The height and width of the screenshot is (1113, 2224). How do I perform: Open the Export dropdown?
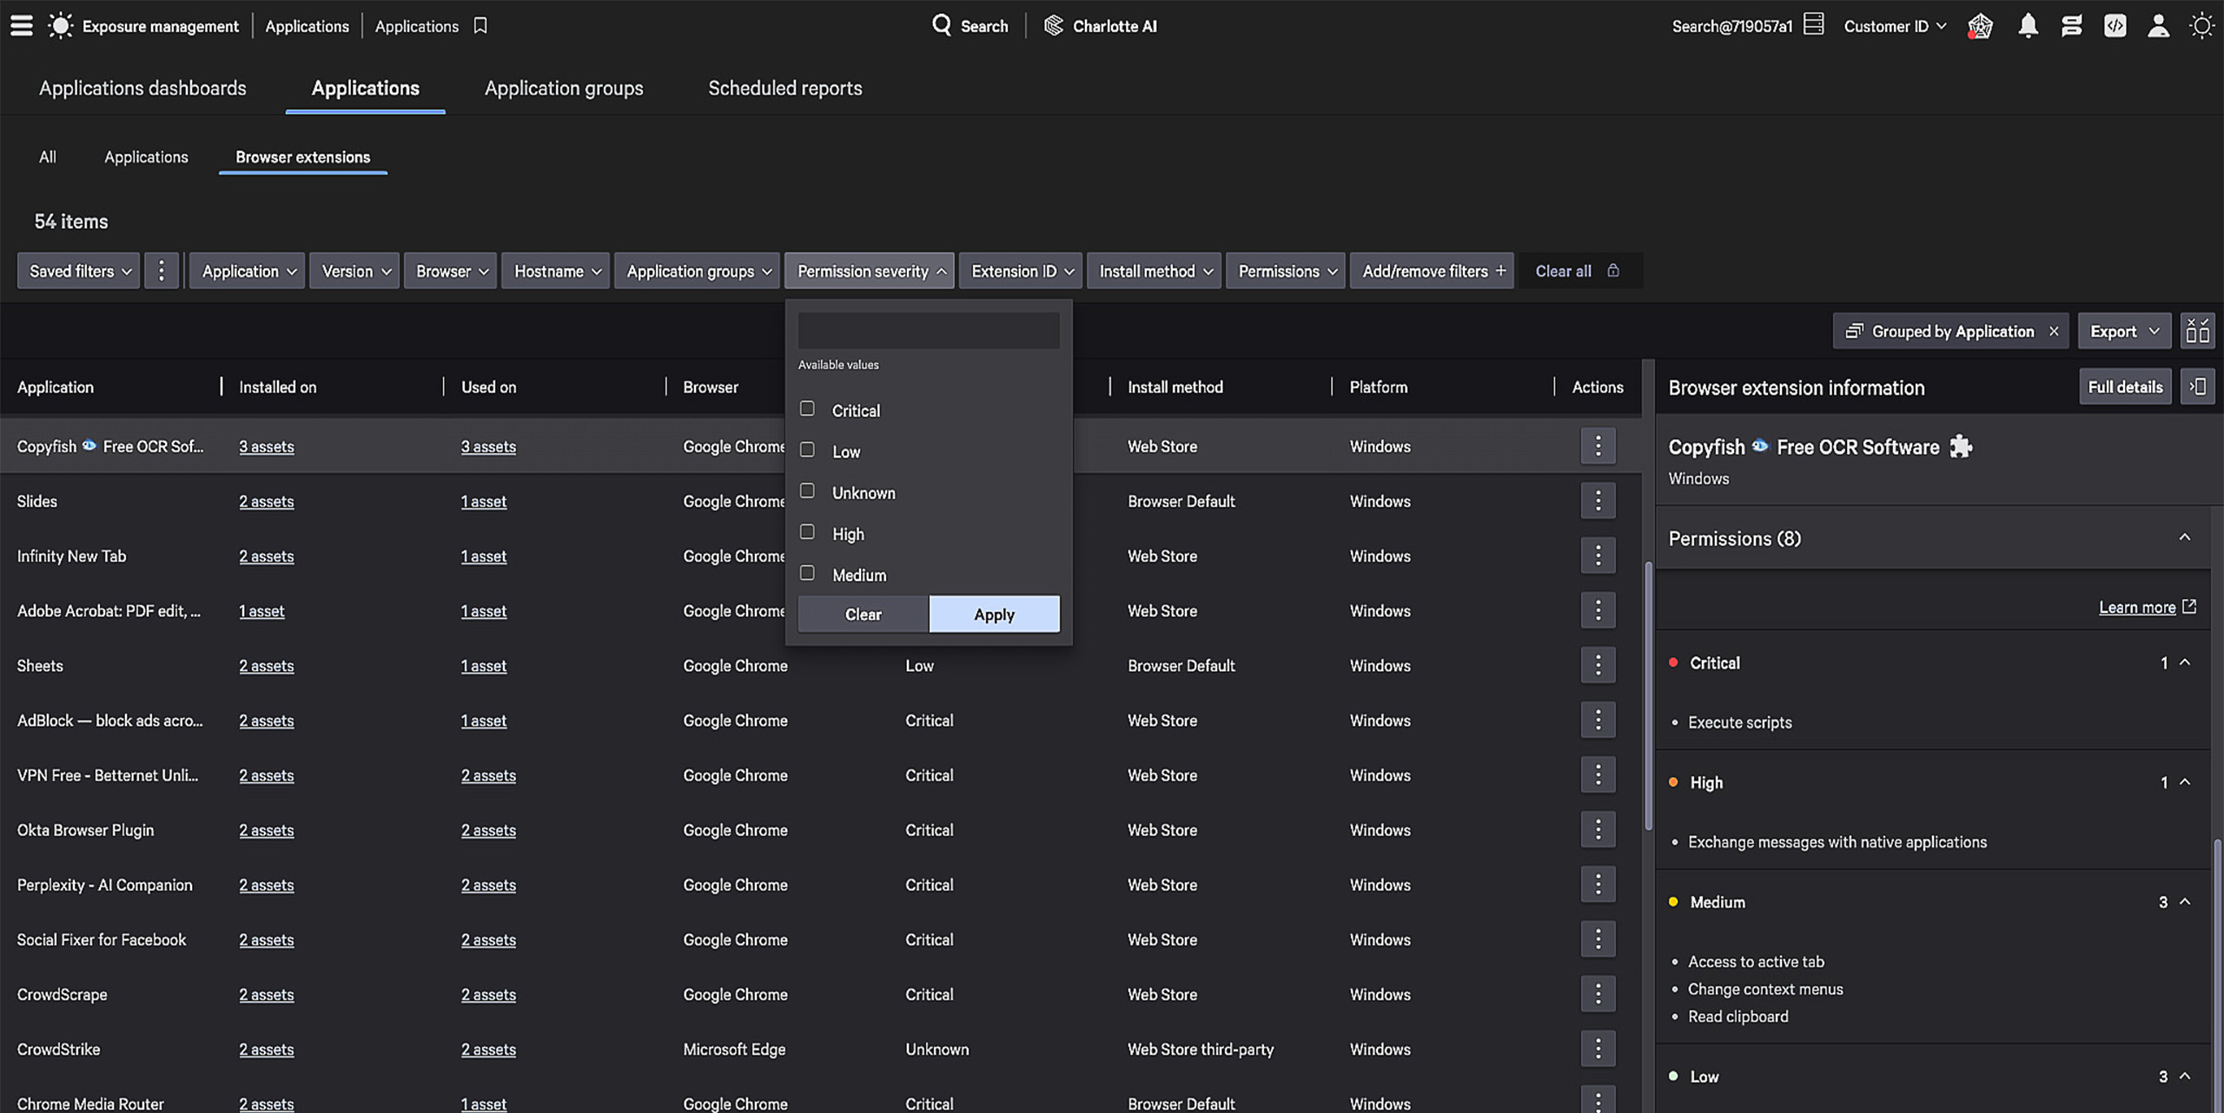(x=2124, y=331)
